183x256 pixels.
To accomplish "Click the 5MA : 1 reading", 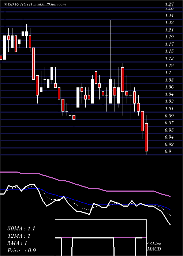I will point(17,243).
